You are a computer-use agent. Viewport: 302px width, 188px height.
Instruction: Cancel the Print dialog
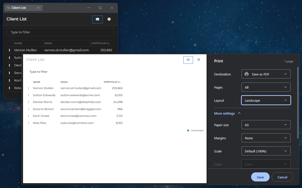[282, 177]
